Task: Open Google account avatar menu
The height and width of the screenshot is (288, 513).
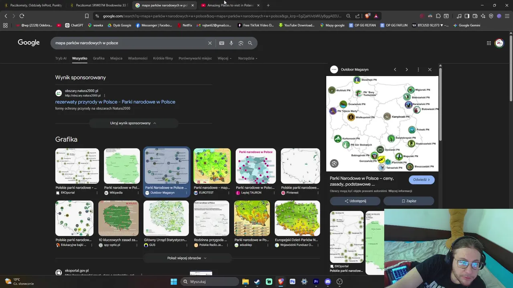Action: click(499, 43)
